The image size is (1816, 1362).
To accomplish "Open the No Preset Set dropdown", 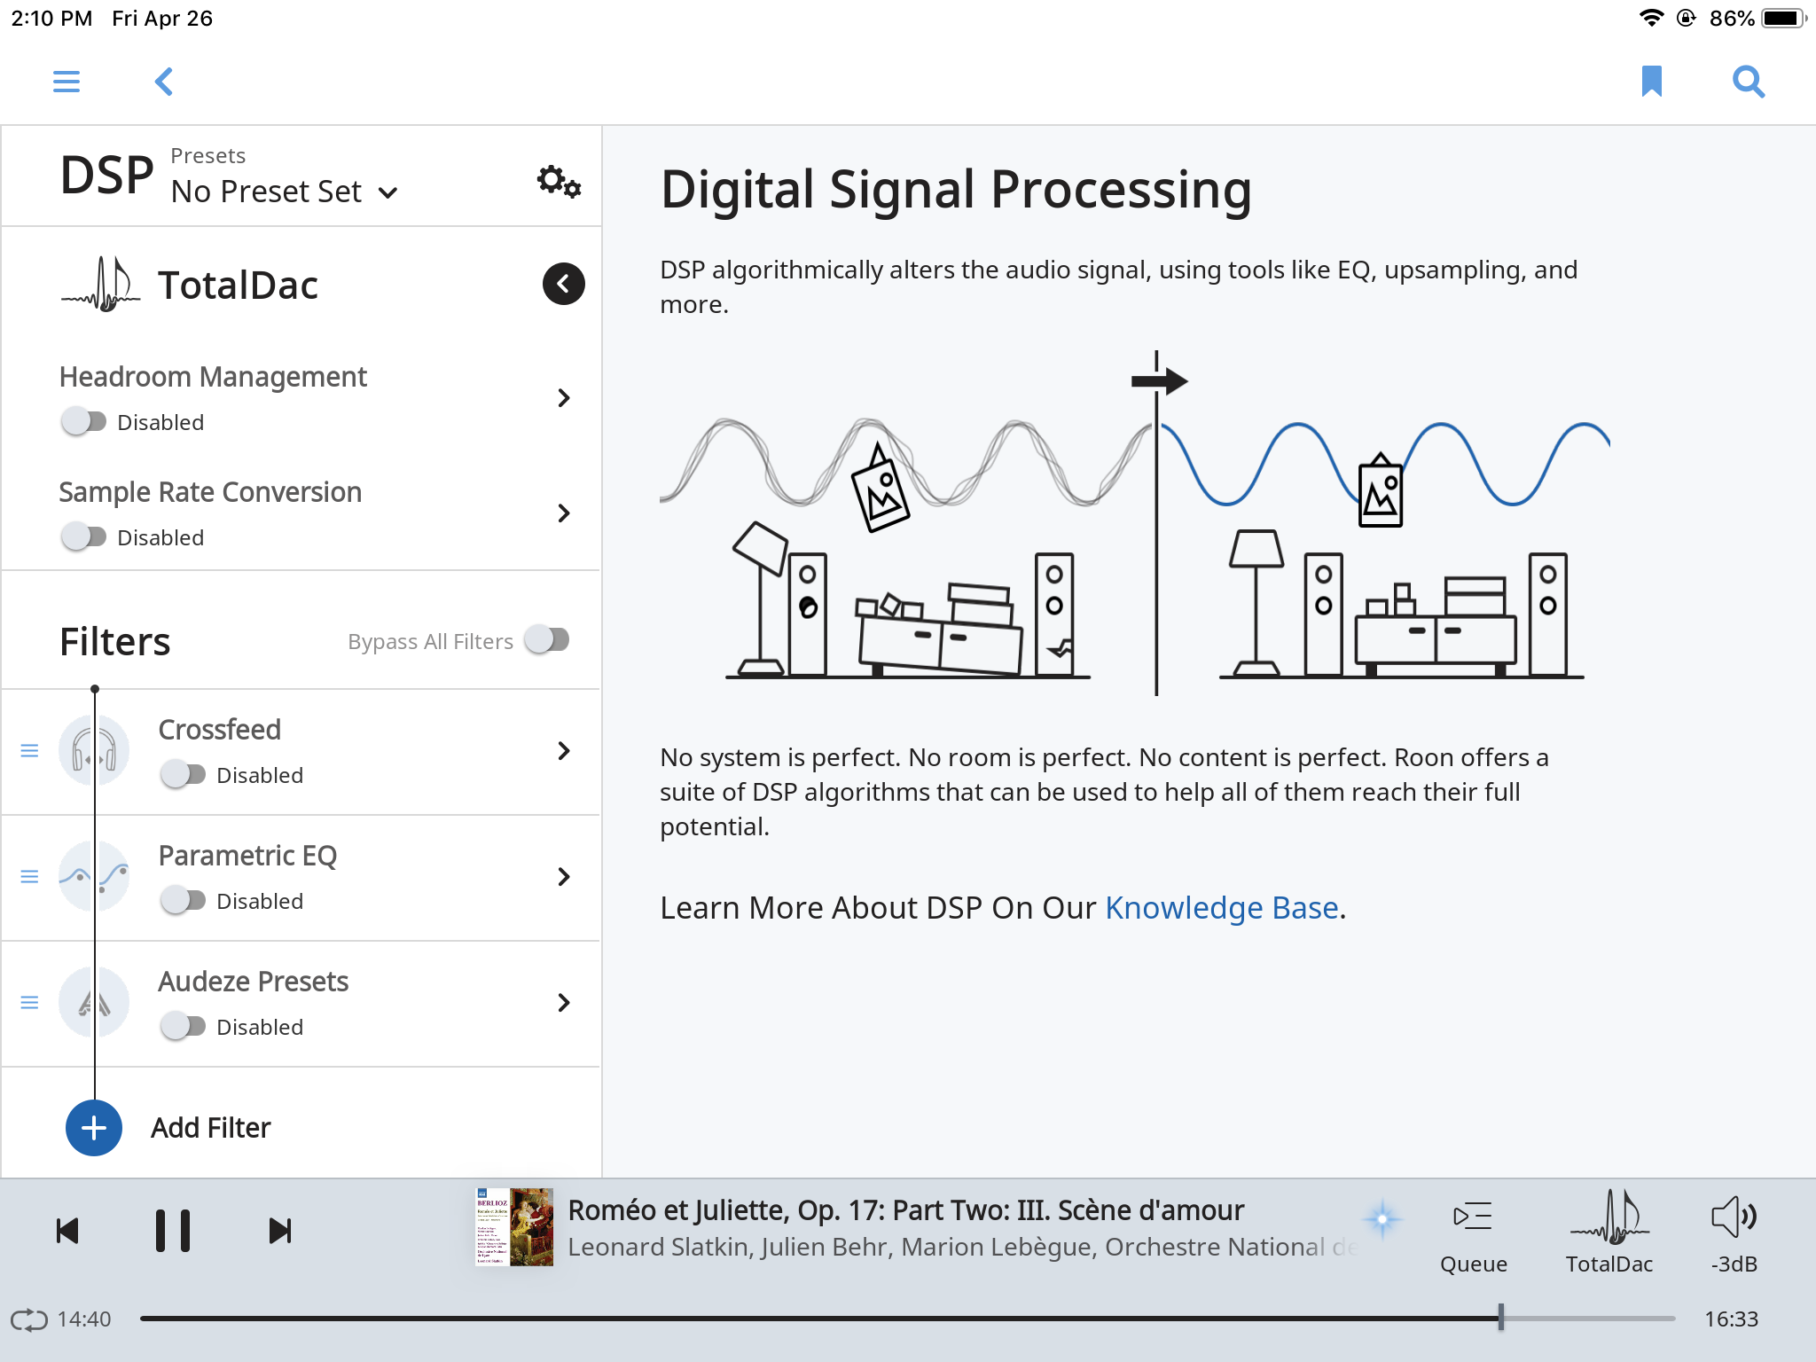I will tap(284, 192).
